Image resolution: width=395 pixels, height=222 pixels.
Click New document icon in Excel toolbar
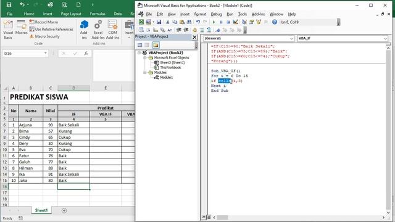(78, 5)
